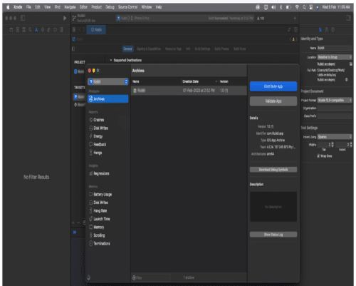This screenshot has height=286, width=356.
Task: Click the Distribute App button
Action: tap(273, 86)
